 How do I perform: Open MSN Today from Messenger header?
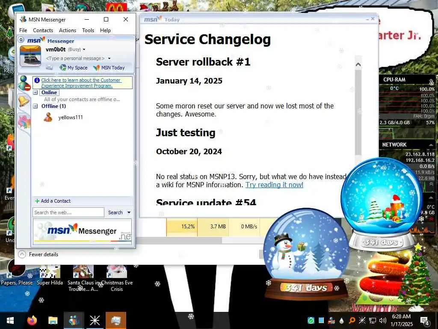tap(109, 68)
